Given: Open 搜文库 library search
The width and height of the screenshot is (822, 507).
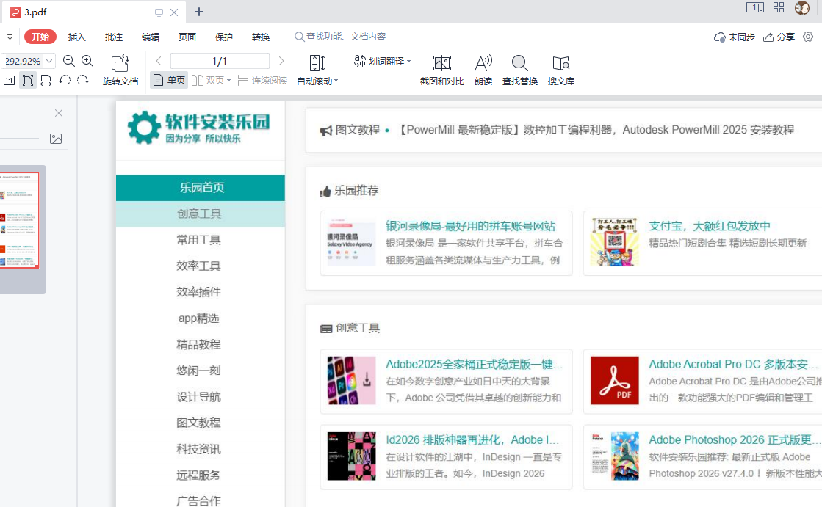Looking at the screenshot, I should [x=561, y=70].
